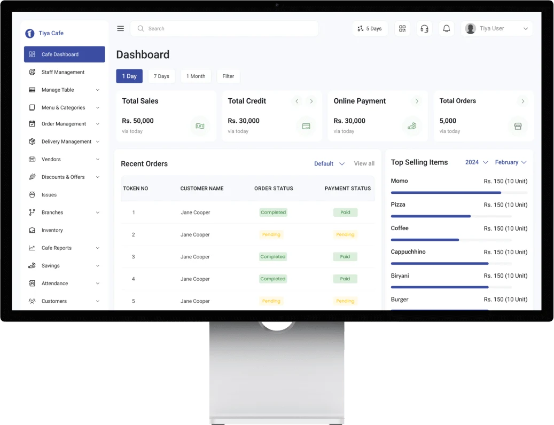Click the Total Orders store icon

pos(517,127)
